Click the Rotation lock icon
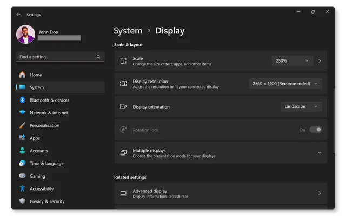 (123, 130)
